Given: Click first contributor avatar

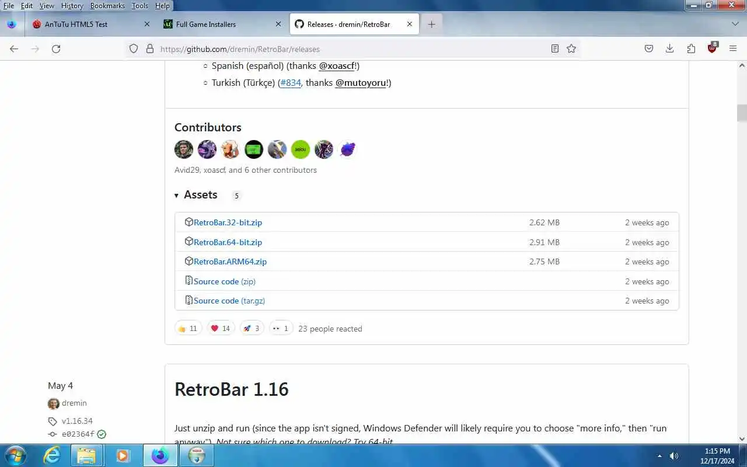Looking at the screenshot, I should pyautogui.click(x=184, y=149).
